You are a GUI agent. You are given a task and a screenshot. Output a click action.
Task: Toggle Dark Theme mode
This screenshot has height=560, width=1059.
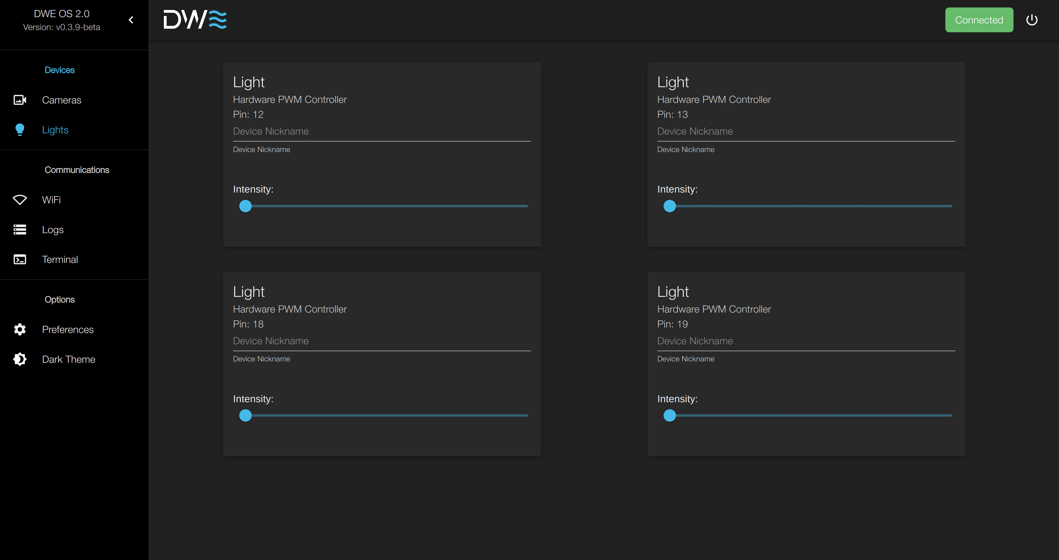(x=68, y=359)
